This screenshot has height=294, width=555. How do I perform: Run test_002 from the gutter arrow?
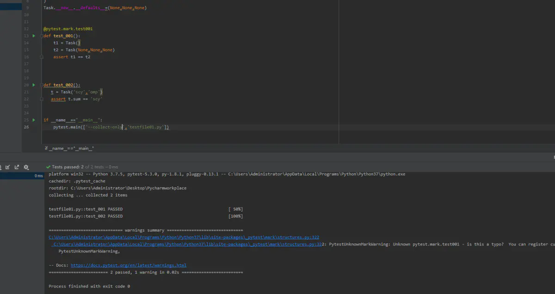(x=33, y=85)
